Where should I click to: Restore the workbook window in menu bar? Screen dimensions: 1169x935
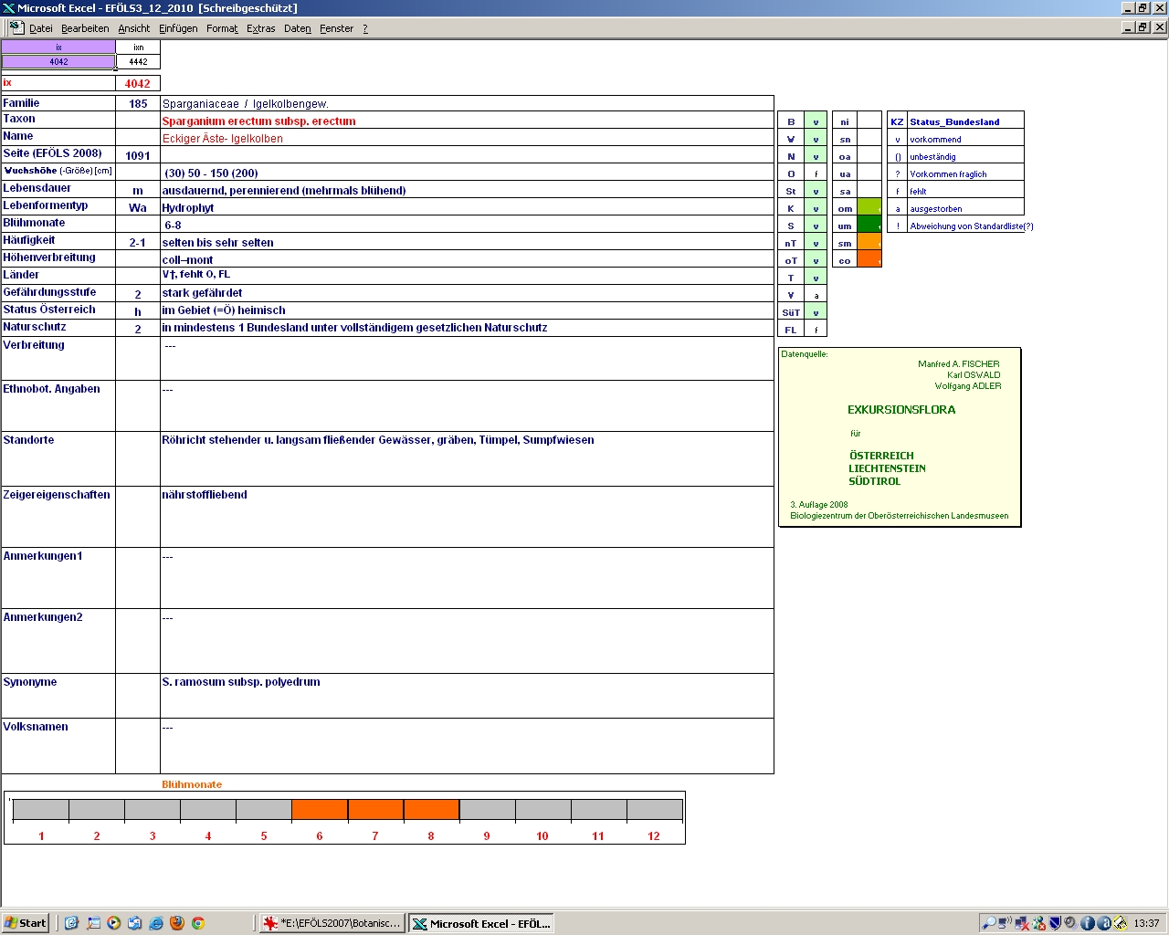1143,27
